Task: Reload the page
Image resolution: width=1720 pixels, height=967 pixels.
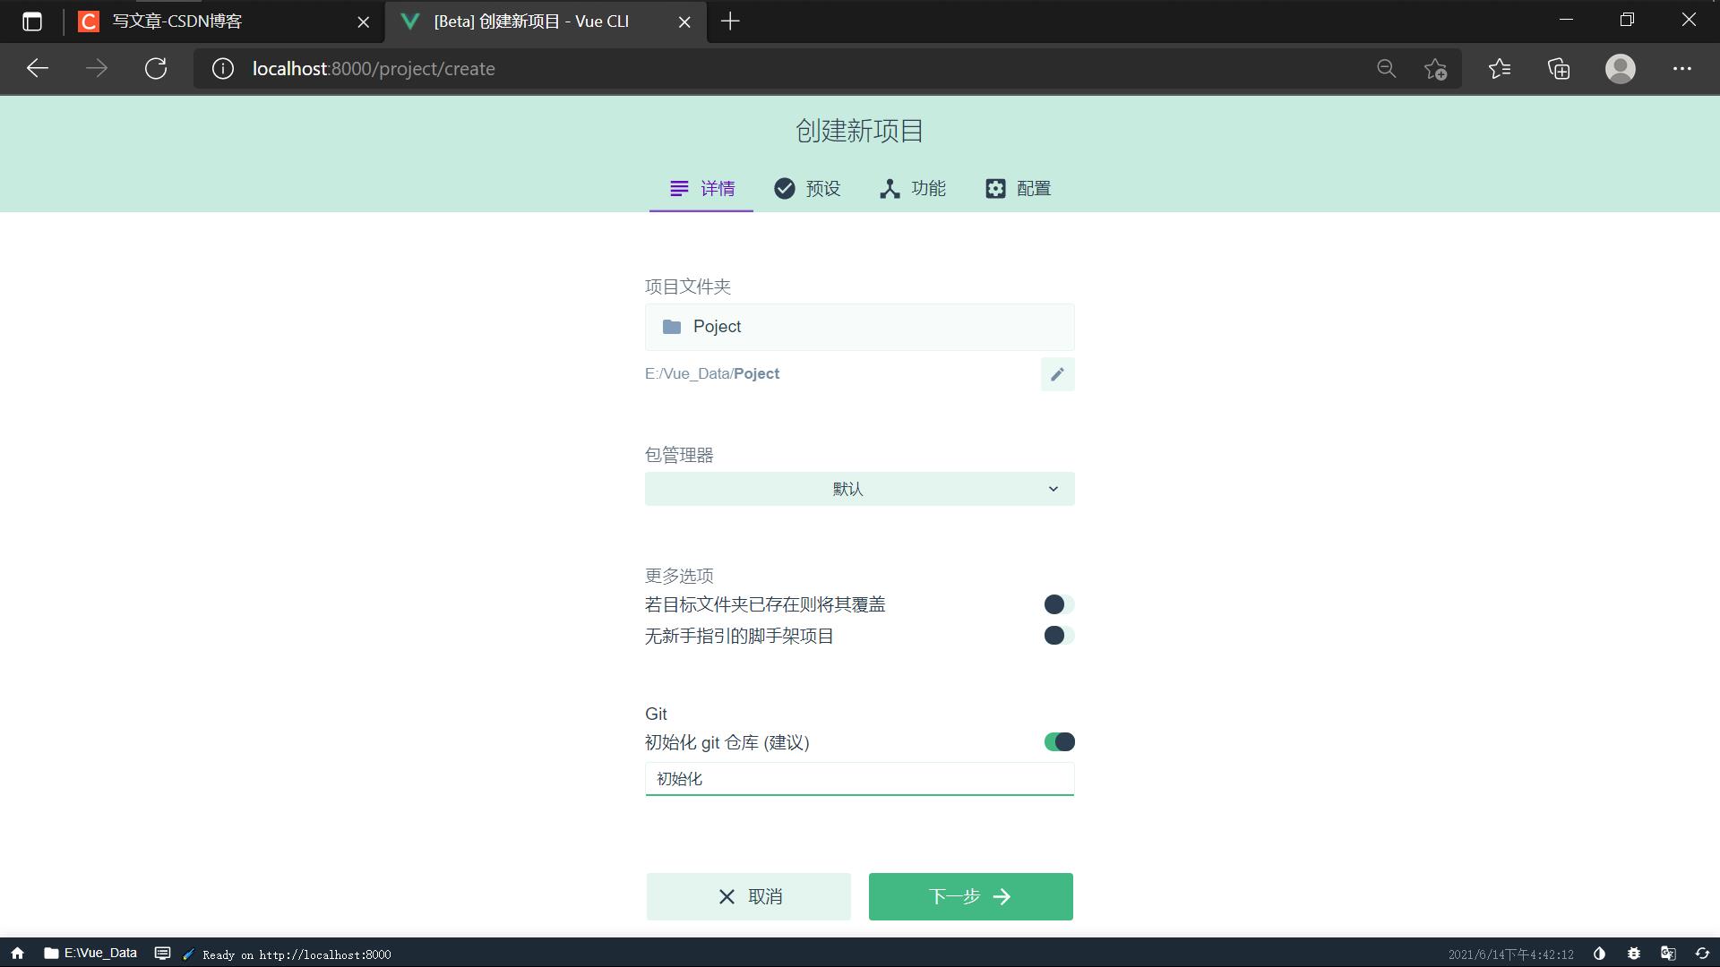Action: (x=156, y=69)
